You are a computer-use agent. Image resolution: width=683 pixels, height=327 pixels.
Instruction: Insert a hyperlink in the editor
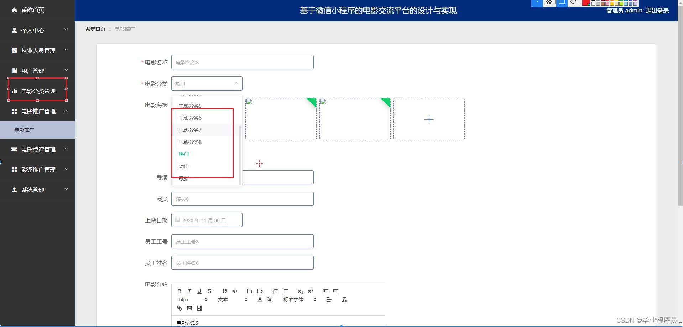click(x=179, y=308)
